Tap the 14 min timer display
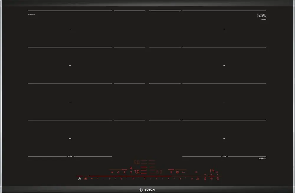295x193 pixels. (x=212, y=171)
